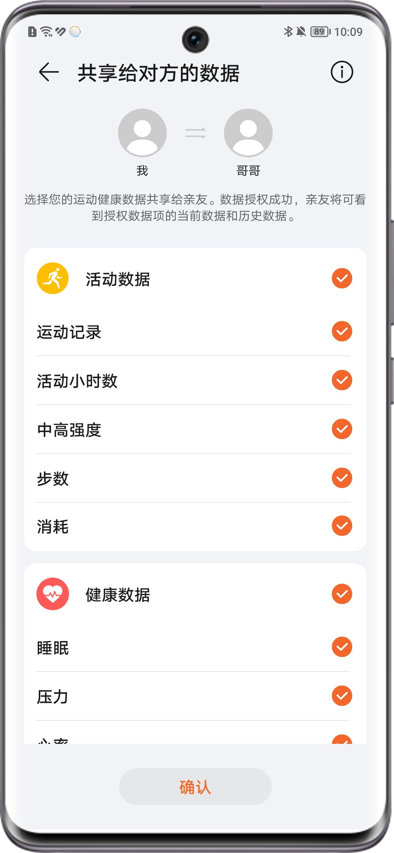Tap the red heart health data icon
Image resolution: width=394 pixels, height=853 pixels.
tap(53, 594)
